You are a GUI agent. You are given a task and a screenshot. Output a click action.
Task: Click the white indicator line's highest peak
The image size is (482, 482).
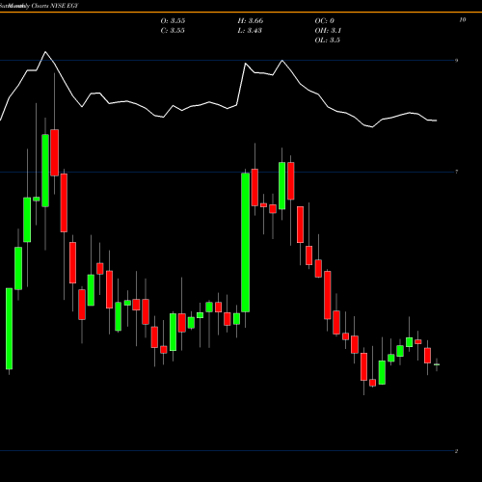(45, 52)
